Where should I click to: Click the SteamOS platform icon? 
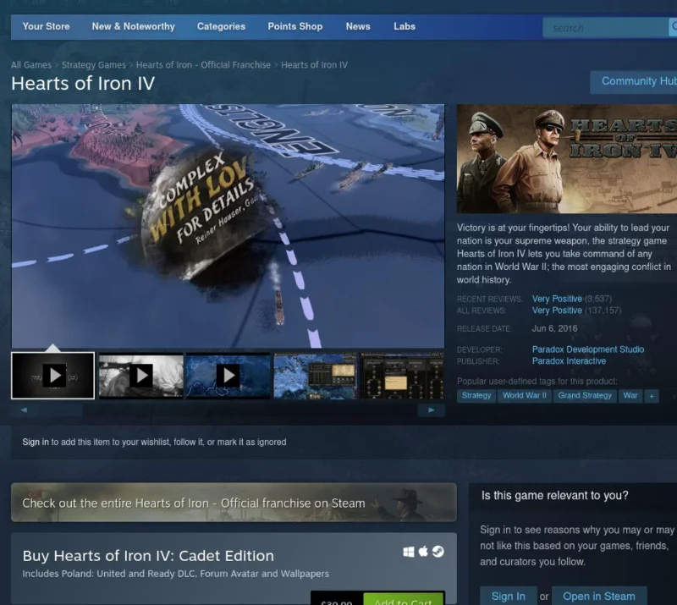[438, 552]
